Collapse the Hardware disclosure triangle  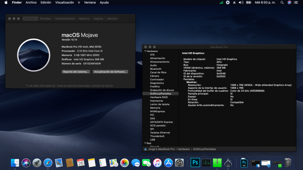click(145, 51)
